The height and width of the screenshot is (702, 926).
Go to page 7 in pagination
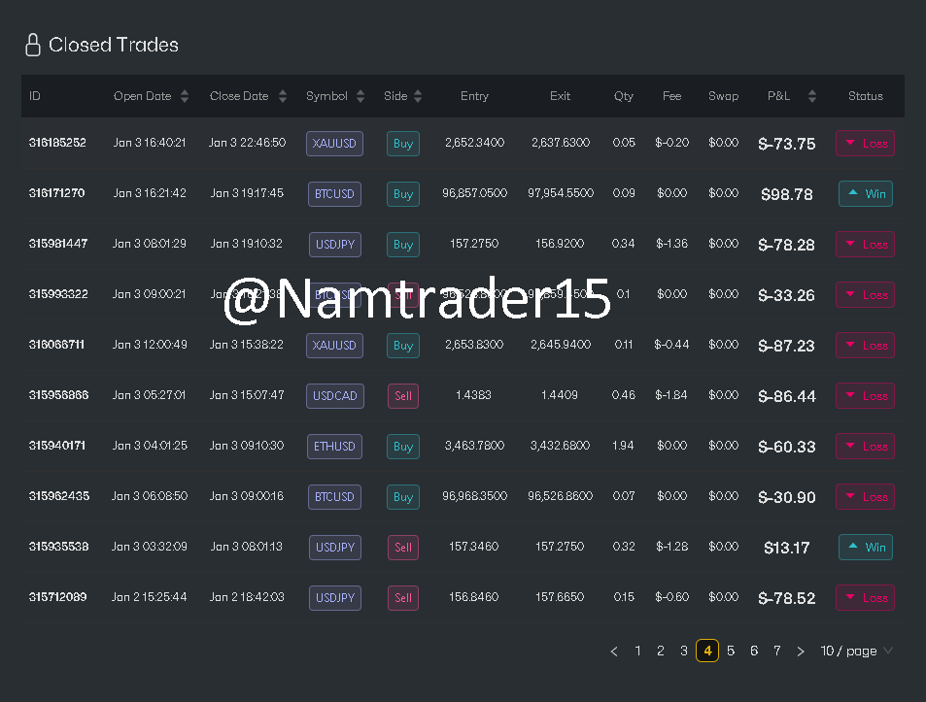click(777, 651)
